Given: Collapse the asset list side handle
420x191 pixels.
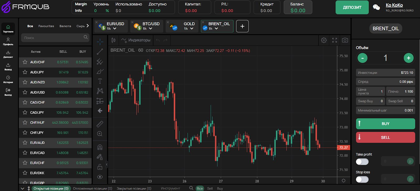Looking at the screenshot, I should click(x=107, y=165).
